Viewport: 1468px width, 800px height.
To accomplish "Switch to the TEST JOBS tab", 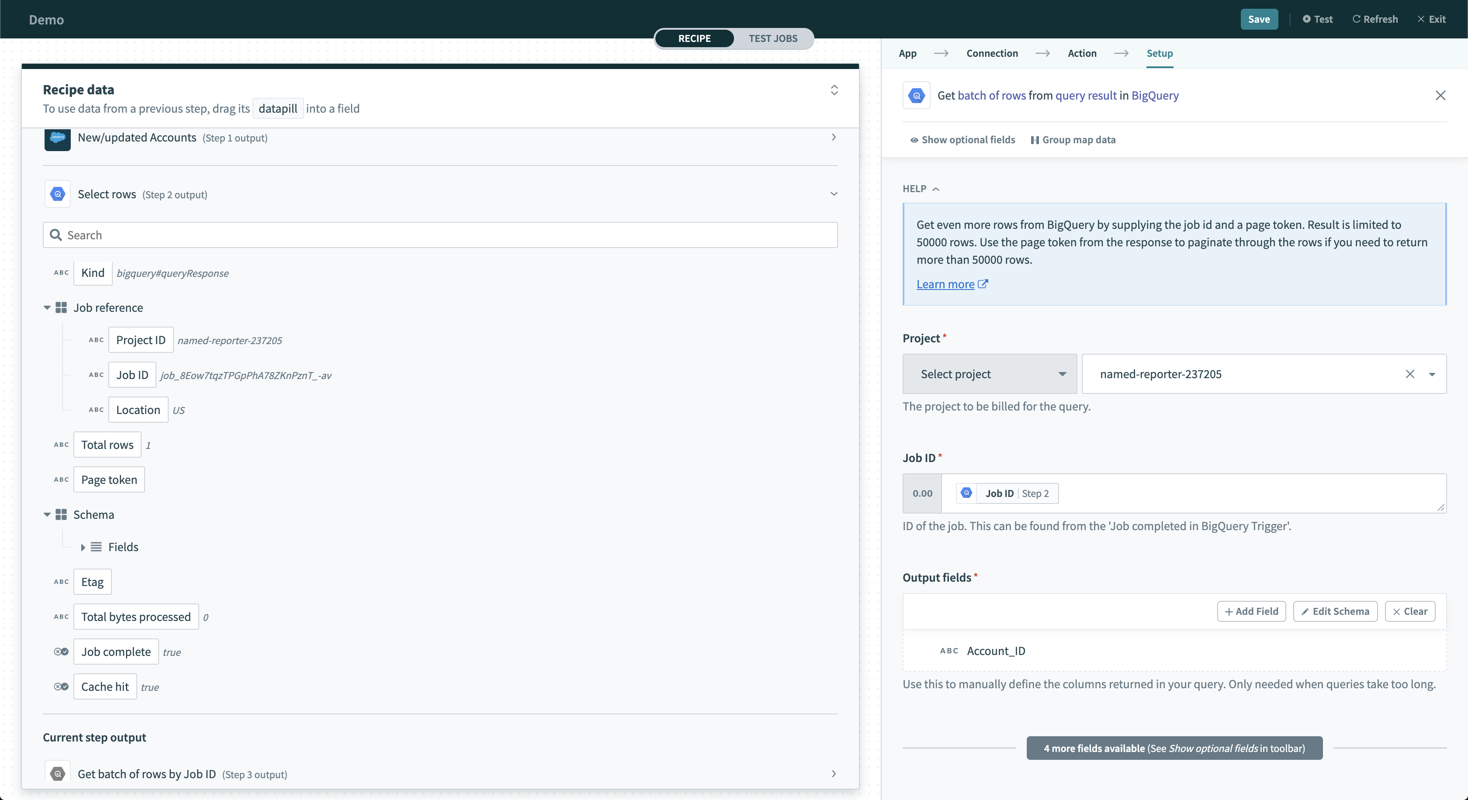I will 773,38.
